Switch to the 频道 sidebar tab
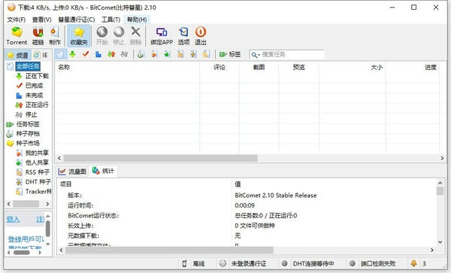The image size is (451, 273). click(x=18, y=55)
